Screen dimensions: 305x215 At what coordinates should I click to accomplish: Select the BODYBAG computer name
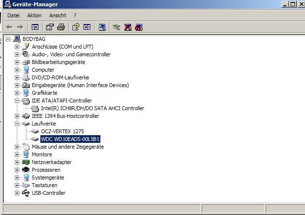(x=34, y=39)
